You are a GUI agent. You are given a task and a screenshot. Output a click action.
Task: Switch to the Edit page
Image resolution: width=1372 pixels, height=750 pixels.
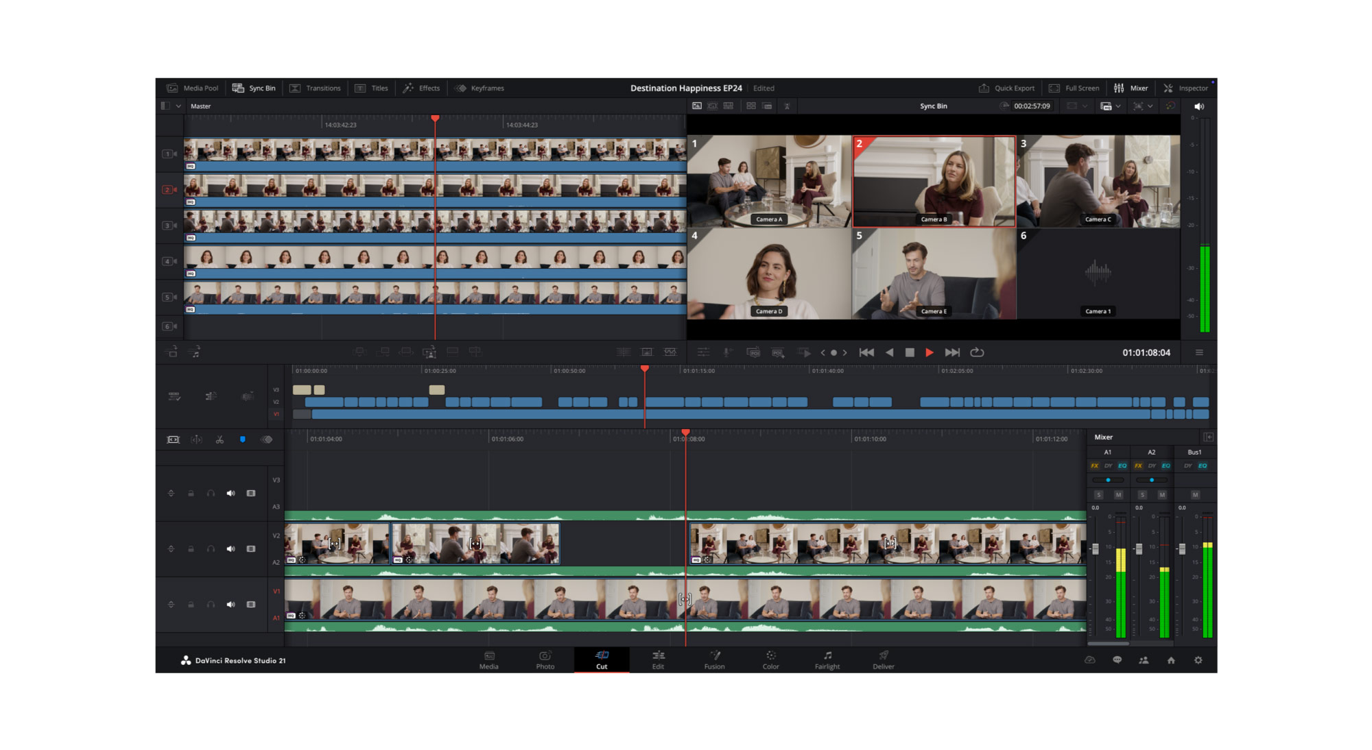pyautogui.click(x=658, y=660)
